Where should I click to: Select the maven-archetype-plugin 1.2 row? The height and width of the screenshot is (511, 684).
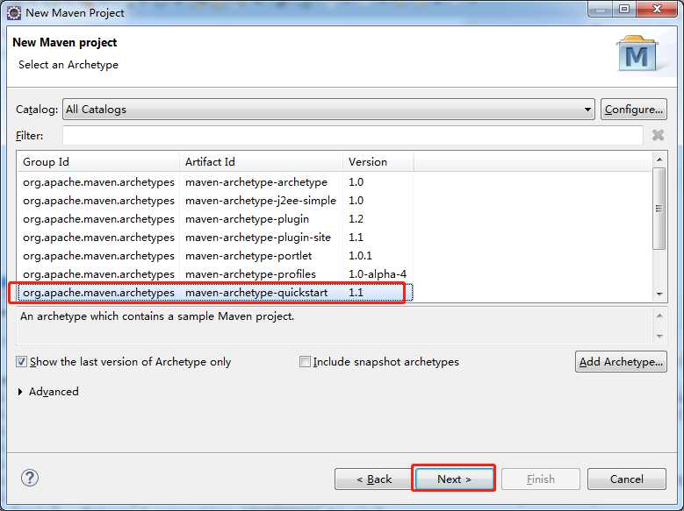pos(215,219)
